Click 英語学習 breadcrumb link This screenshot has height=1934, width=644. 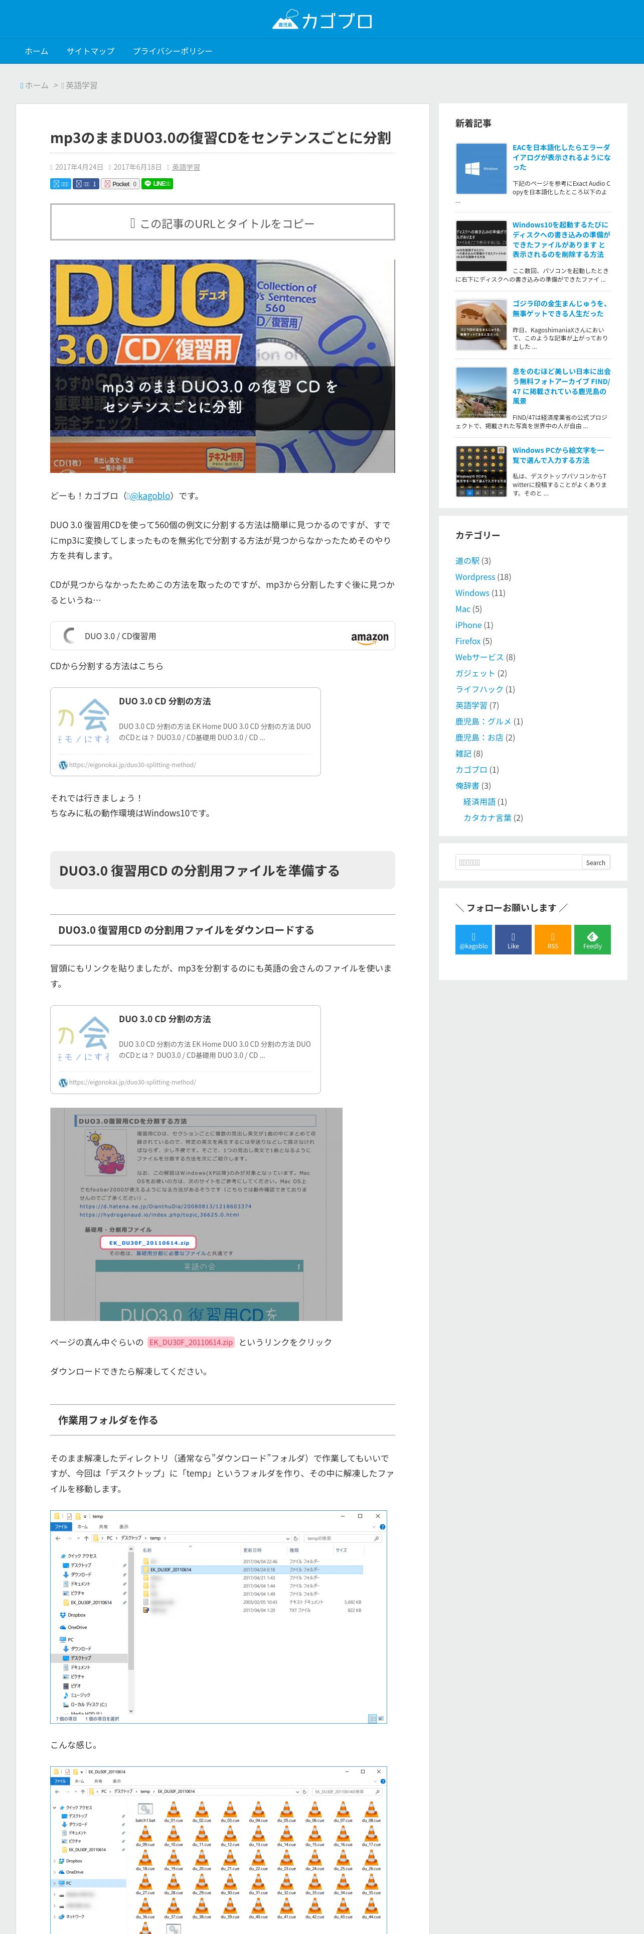point(81,85)
